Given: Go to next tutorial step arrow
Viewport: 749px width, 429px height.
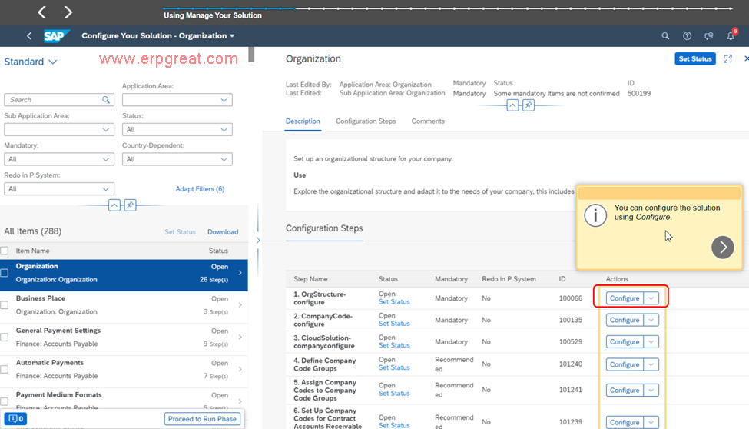Looking at the screenshot, I should pyautogui.click(x=68, y=12).
